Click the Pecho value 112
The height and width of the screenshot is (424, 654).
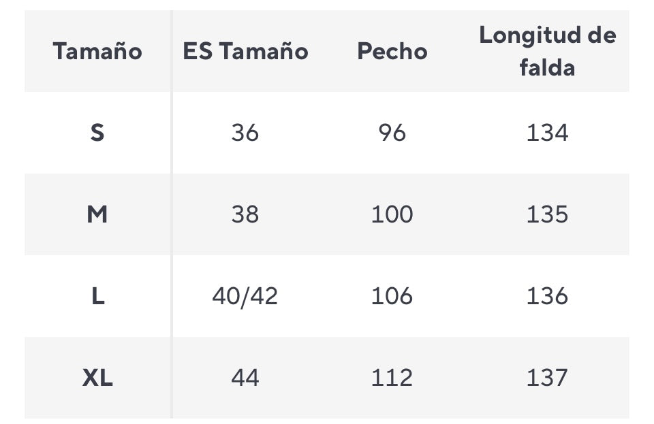coord(392,378)
